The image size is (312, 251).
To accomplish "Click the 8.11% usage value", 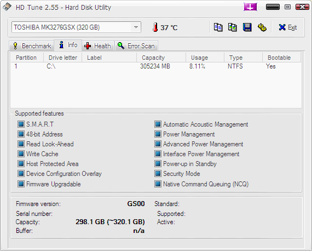I will 197,66.
